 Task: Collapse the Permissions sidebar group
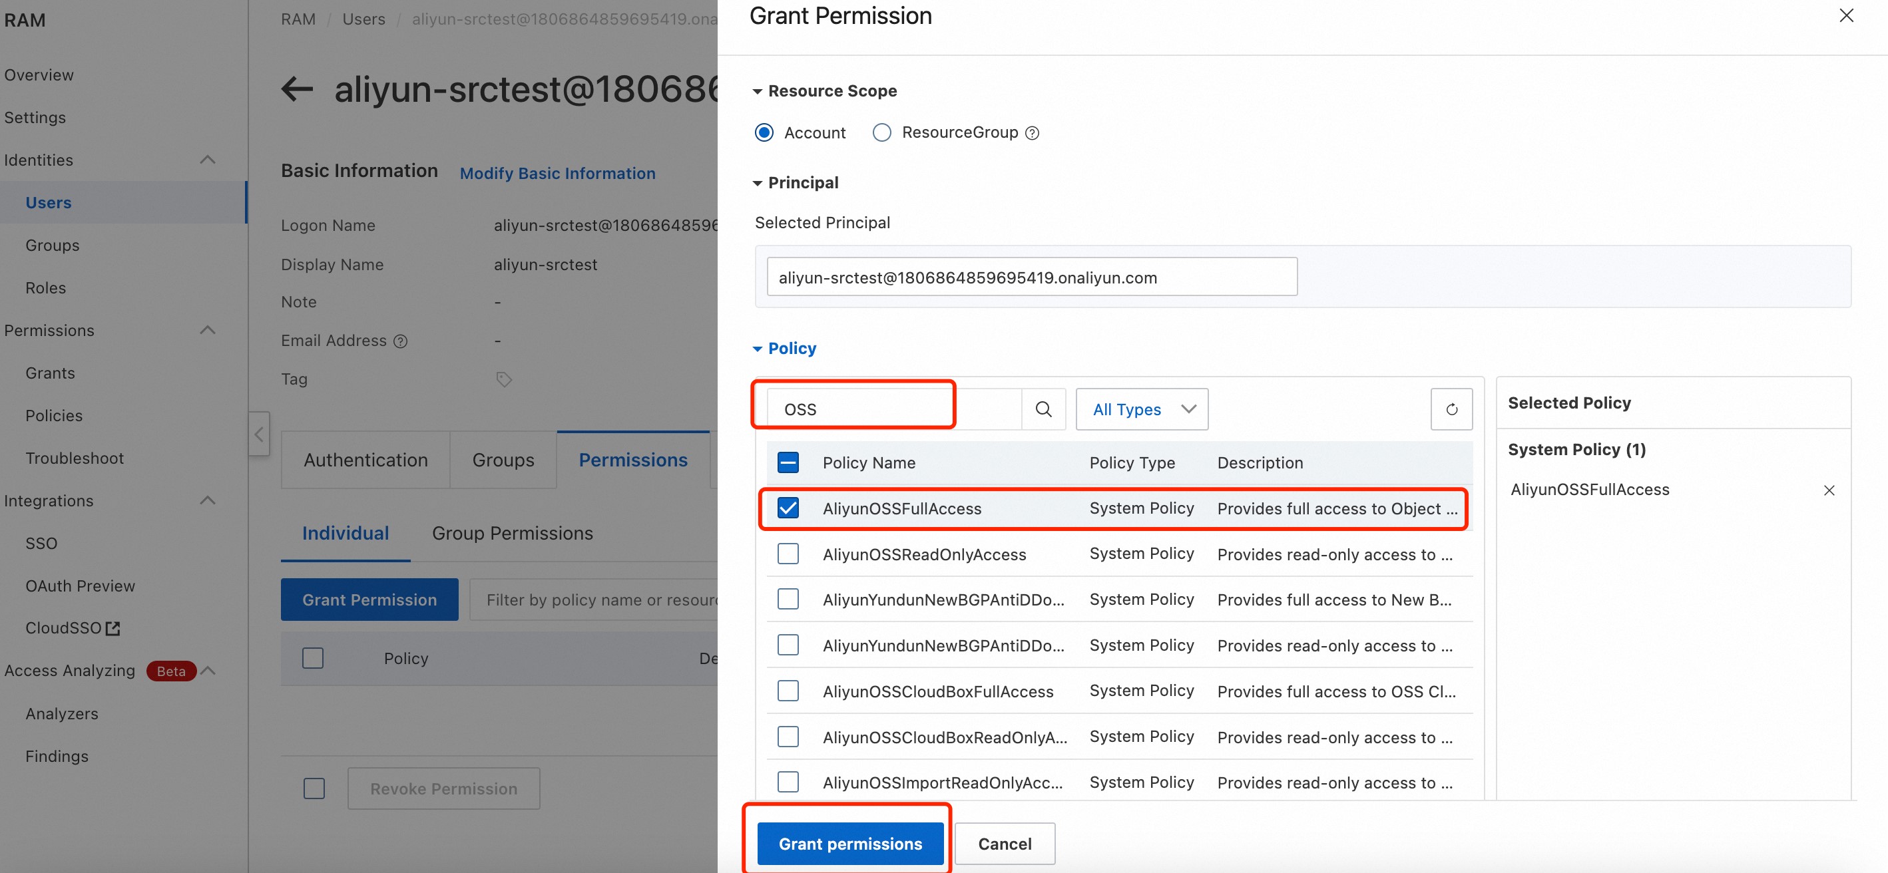click(x=208, y=330)
